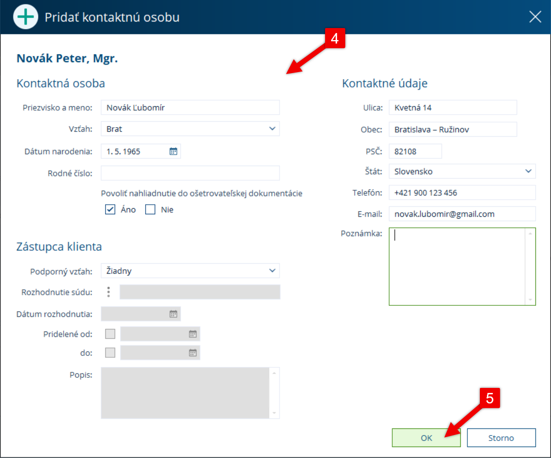Viewport: 551px width, 458px height.
Task: Click the Ulica field with Kvetná 14
Action: pos(453,108)
